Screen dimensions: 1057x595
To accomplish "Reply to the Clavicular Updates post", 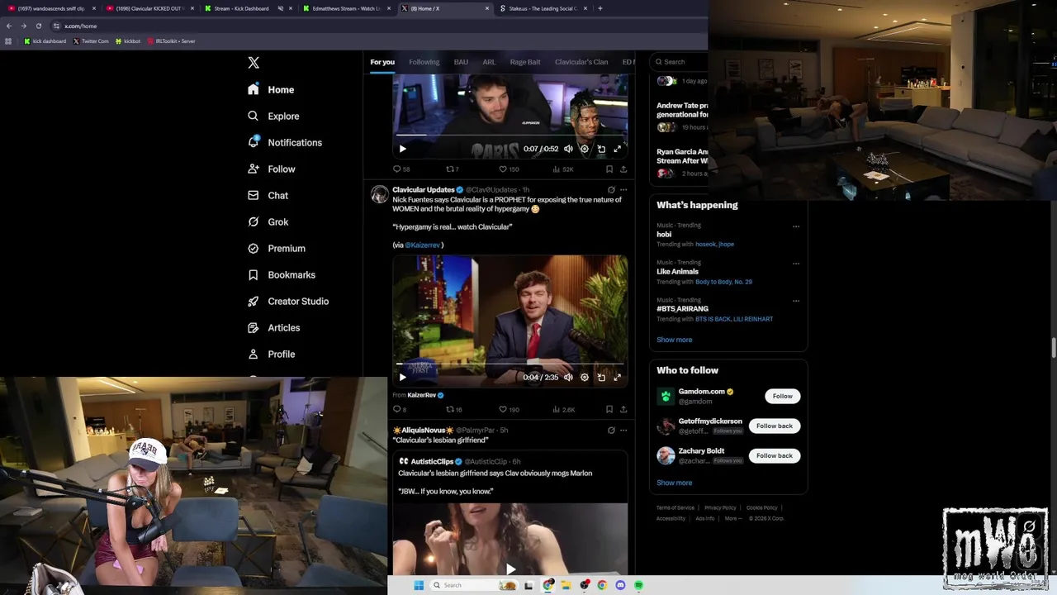I will pyautogui.click(x=399, y=409).
